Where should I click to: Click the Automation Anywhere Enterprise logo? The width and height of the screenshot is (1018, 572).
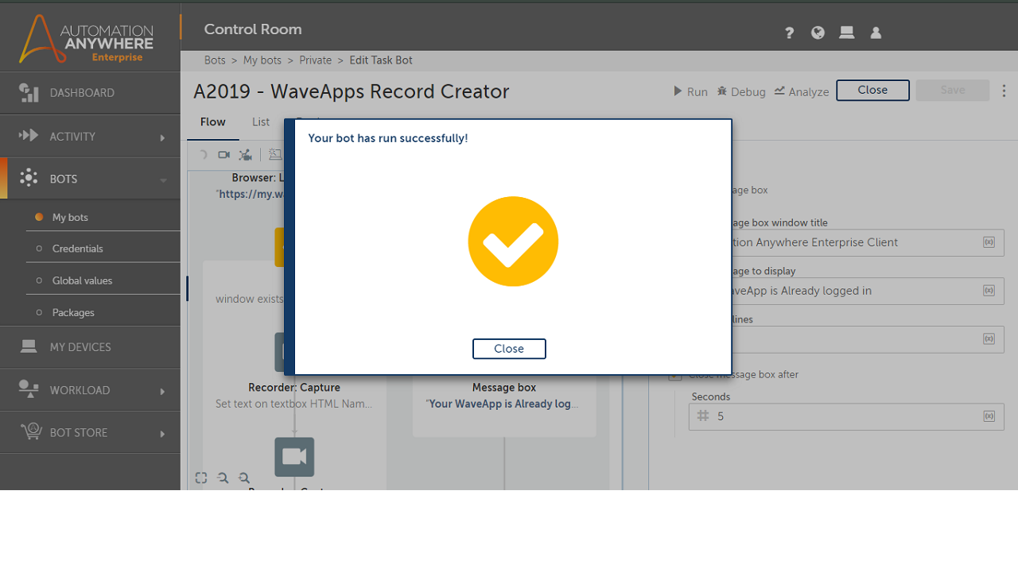point(87,38)
